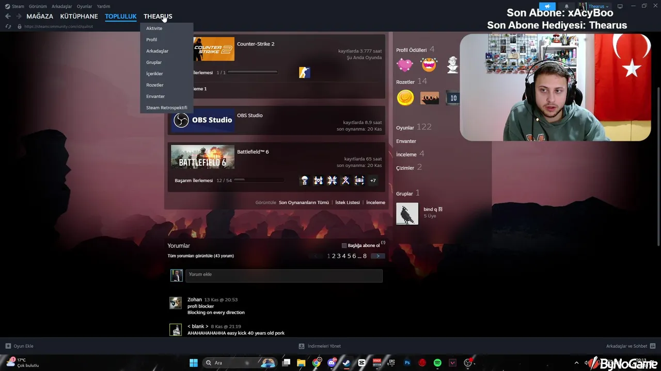The image size is (661, 371).
Task: Click the CS2 achievement icon
Action: [304, 73]
